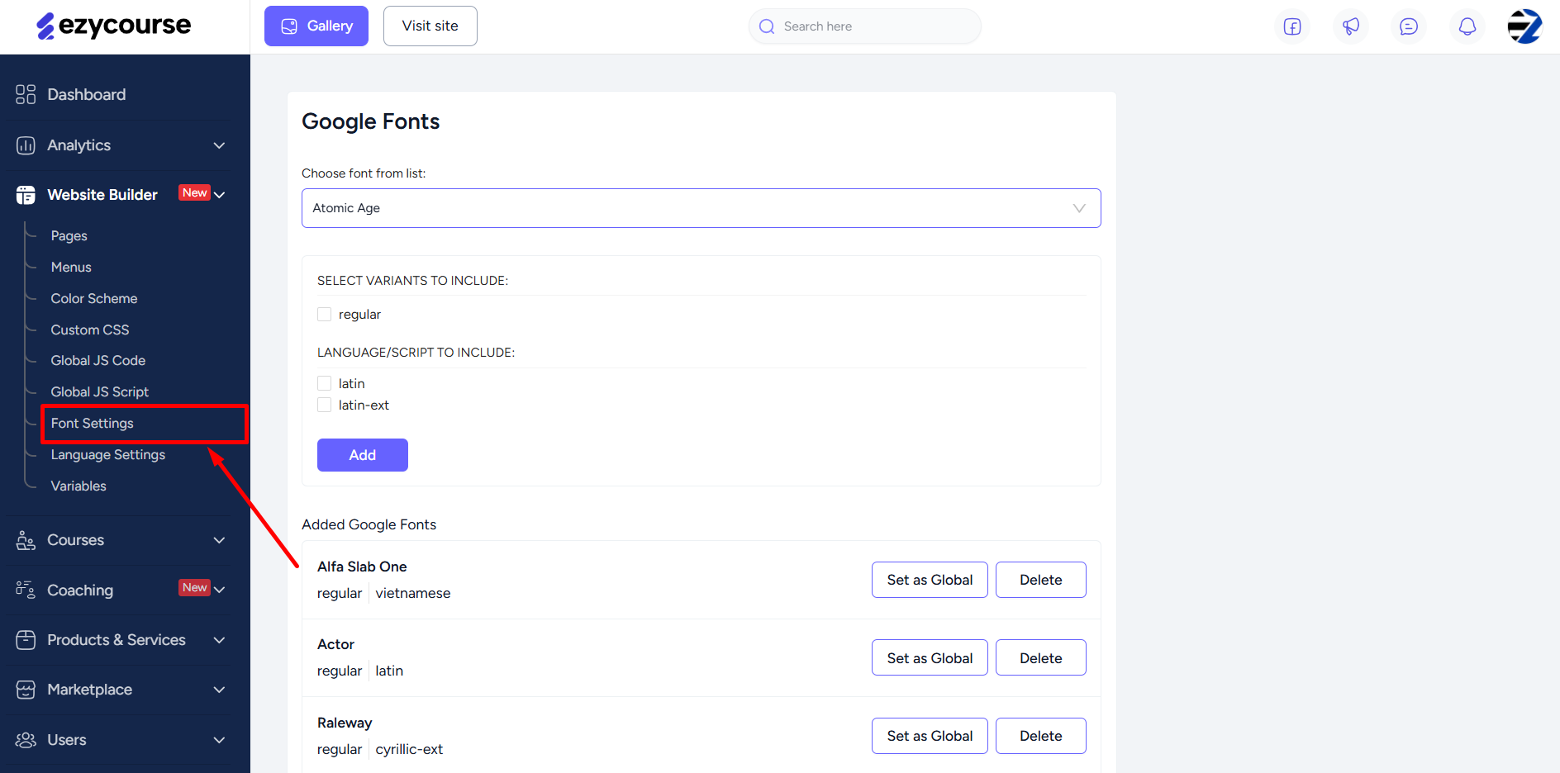Expand the Analytics menu chevron
1560x773 pixels.
(x=219, y=145)
